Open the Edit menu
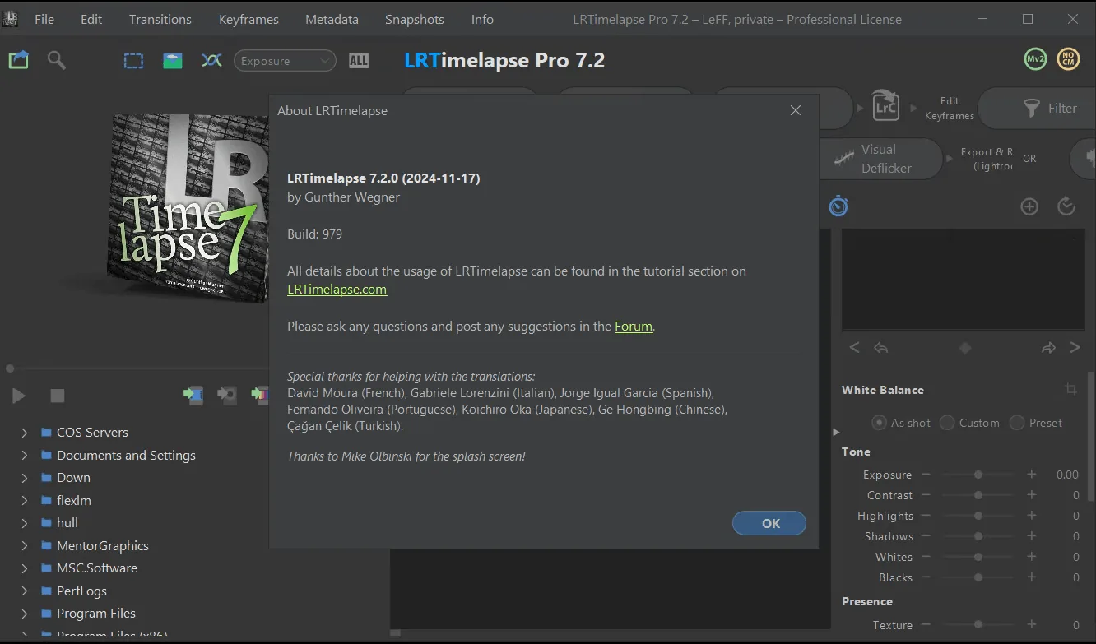Image resolution: width=1096 pixels, height=644 pixels. tap(91, 19)
